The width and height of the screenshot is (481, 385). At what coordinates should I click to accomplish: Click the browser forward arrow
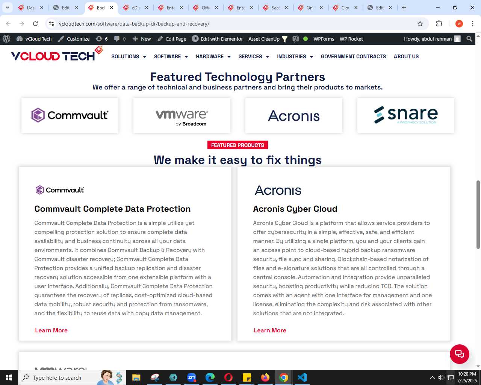click(x=22, y=24)
